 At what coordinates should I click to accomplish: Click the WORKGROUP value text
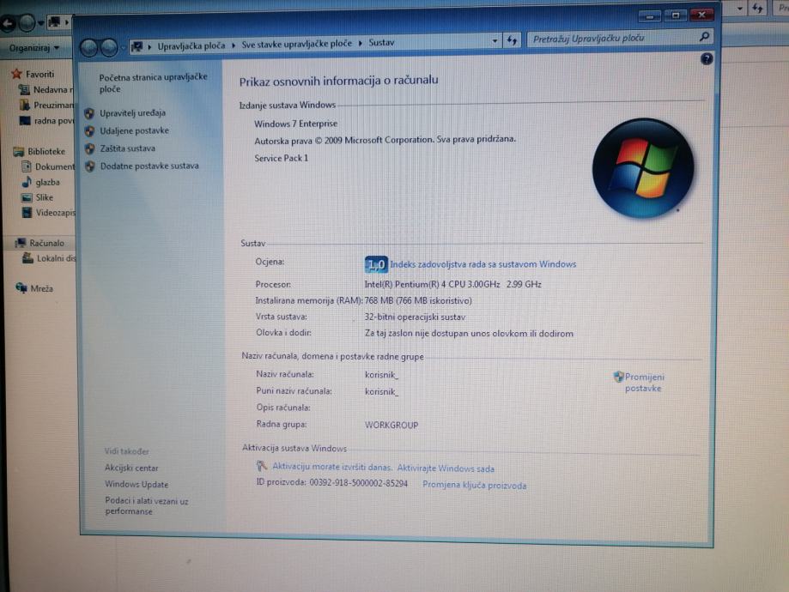(x=391, y=425)
